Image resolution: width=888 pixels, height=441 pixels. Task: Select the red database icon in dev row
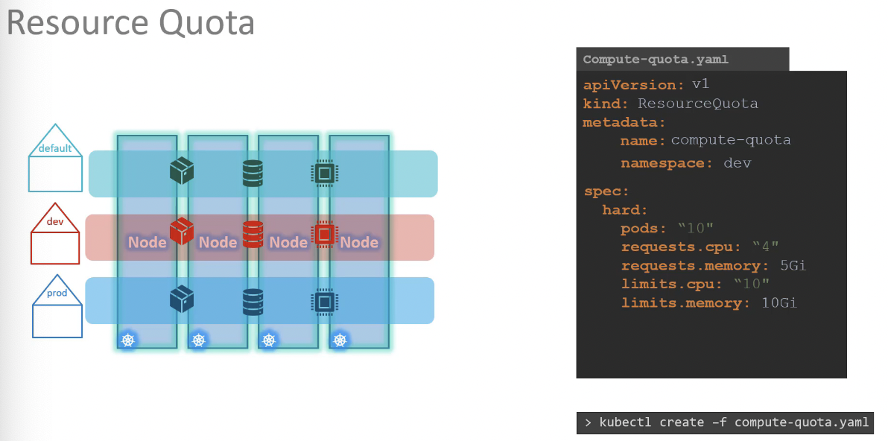253,234
